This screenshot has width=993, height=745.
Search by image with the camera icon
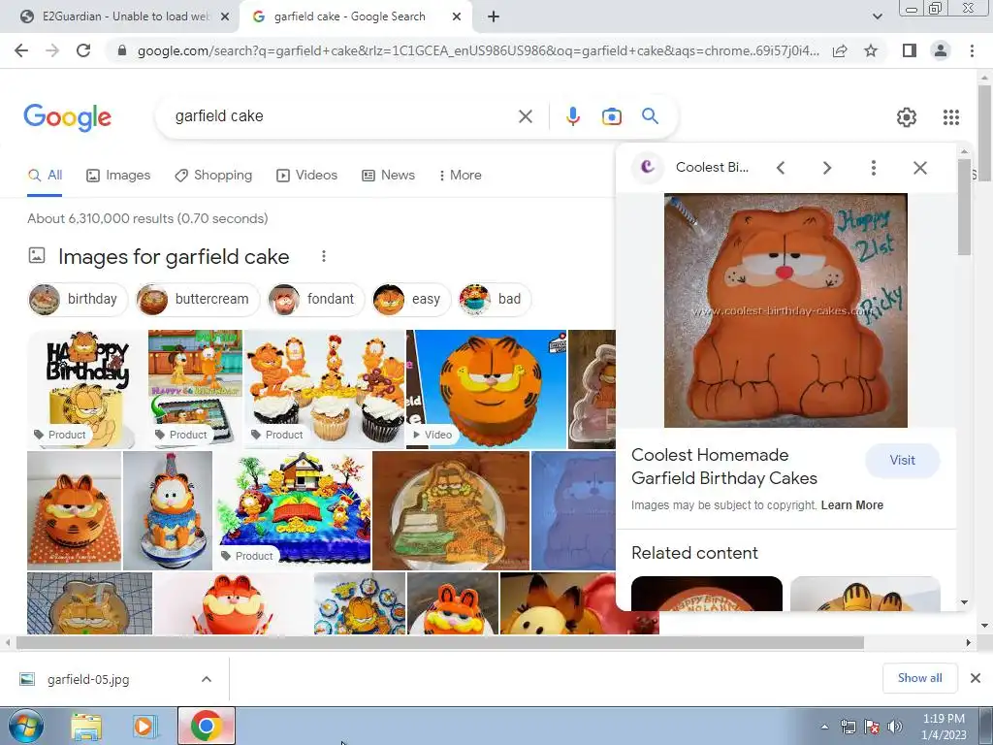click(x=611, y=116)
